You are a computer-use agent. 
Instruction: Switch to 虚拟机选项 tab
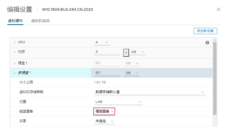(x=40, y=21)
